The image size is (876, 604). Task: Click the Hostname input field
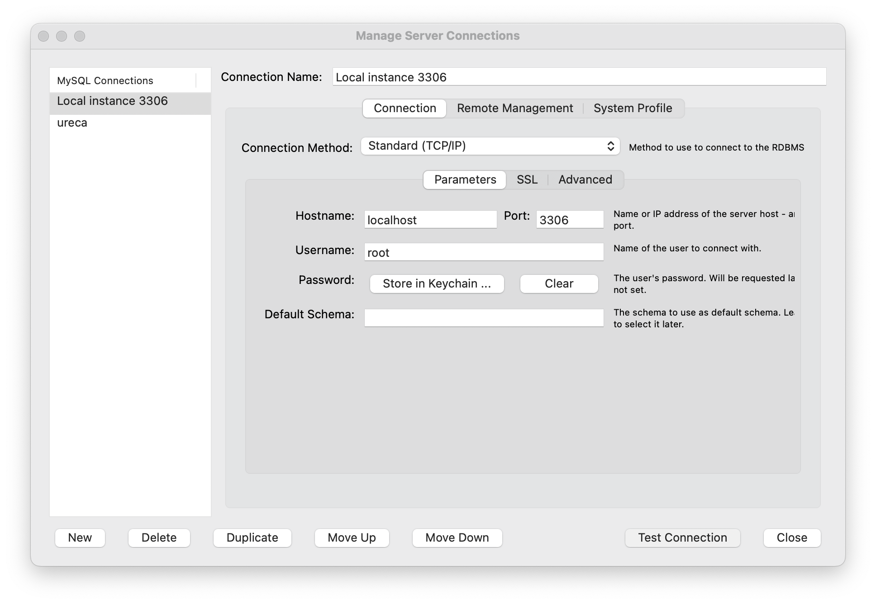(x=430, y=220)
